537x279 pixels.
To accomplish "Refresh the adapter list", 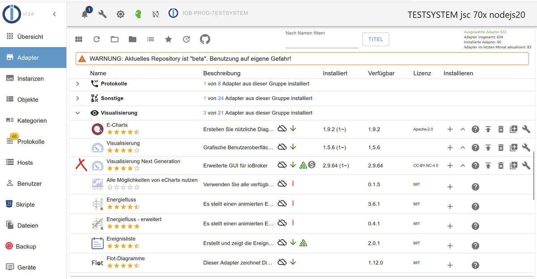I will pyautogui.click(x=97, y=39).
